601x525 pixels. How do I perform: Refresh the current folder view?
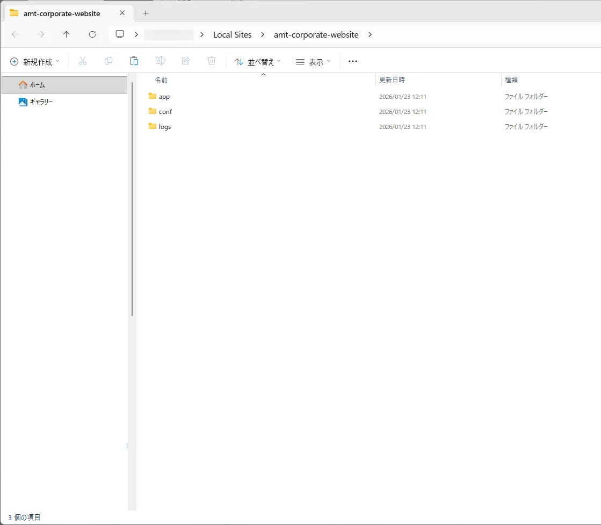[x=92, y=34]
